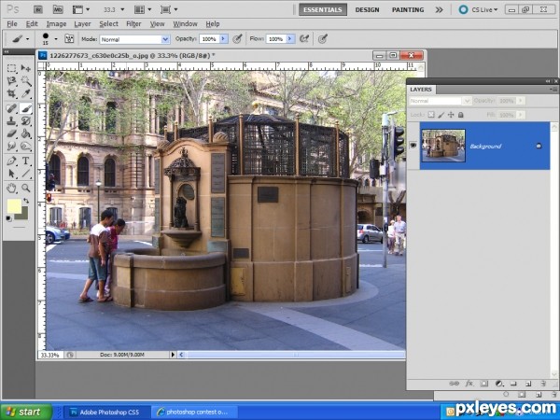Open the brush preset picker arrow
560x420 pixels.
coord(56,38)
